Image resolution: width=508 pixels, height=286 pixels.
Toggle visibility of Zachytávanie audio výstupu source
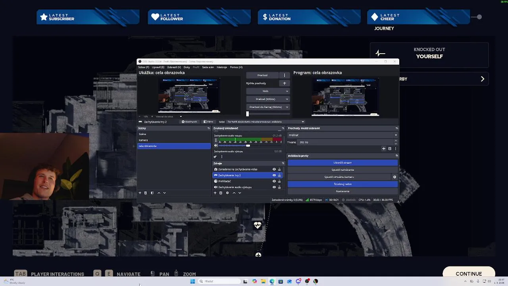pyautogui.click(x=274, y=187)
